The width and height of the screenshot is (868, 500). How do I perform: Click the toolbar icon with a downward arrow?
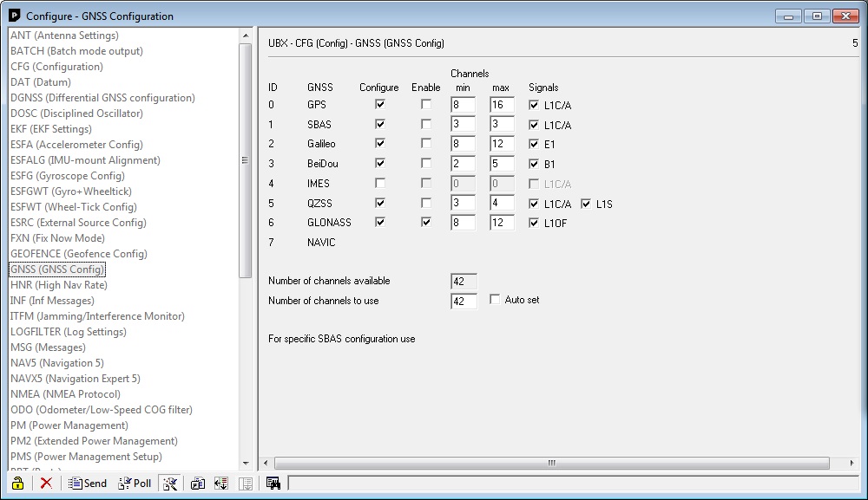pos(220,484)
